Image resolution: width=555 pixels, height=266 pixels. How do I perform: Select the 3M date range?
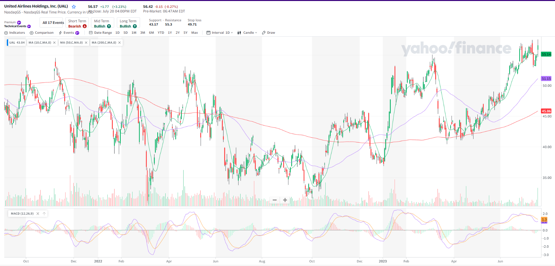(x=143, y=33)
